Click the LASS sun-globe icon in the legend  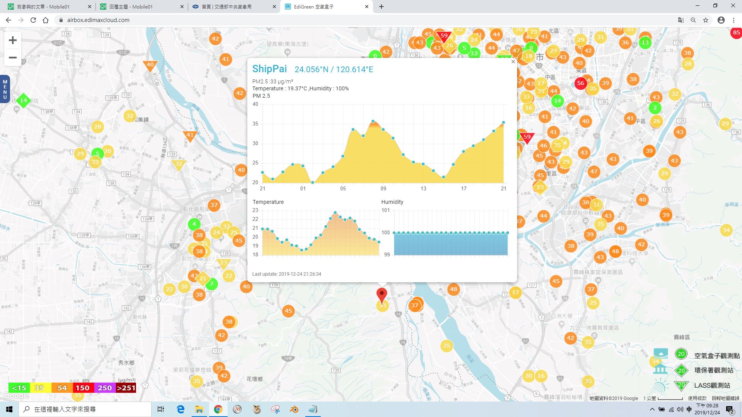coord(660,386)
